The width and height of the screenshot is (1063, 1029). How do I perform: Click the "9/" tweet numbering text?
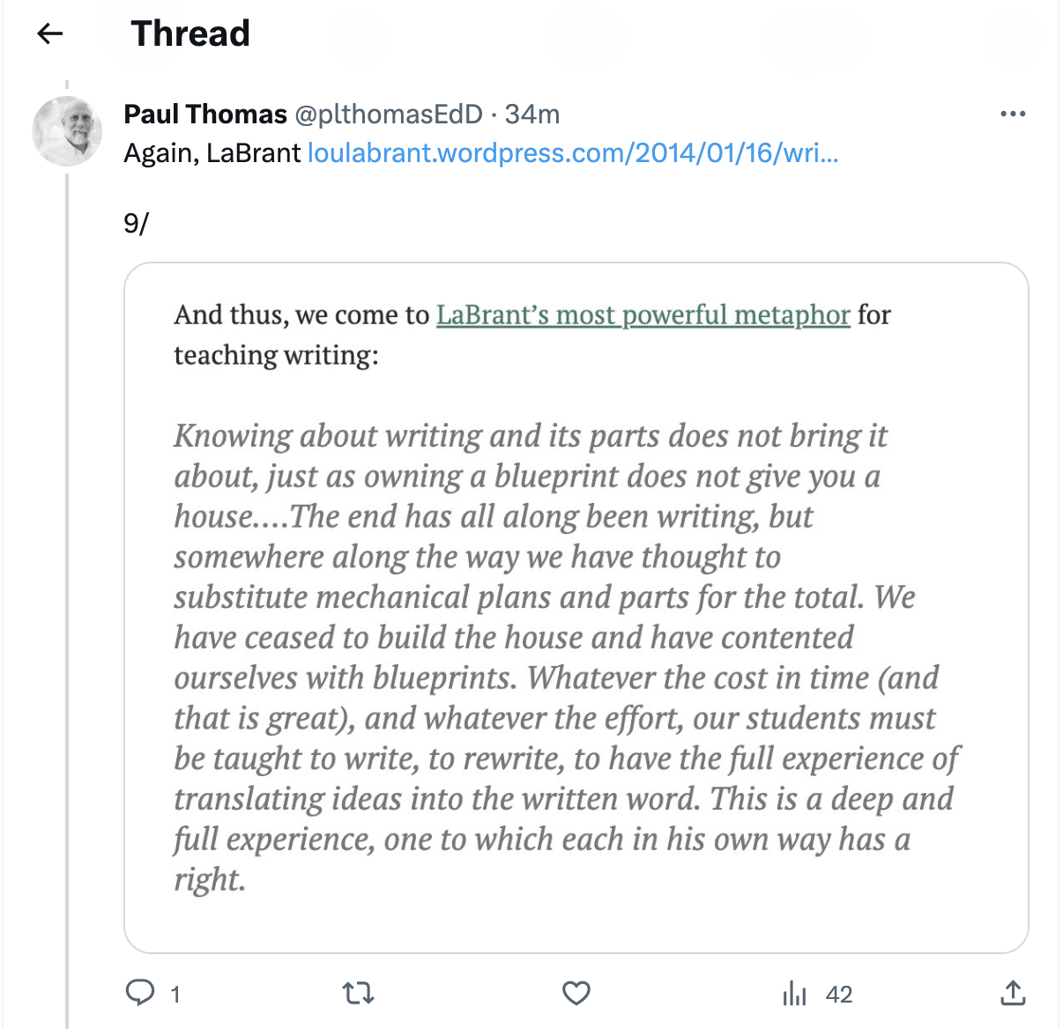[137, 224]
